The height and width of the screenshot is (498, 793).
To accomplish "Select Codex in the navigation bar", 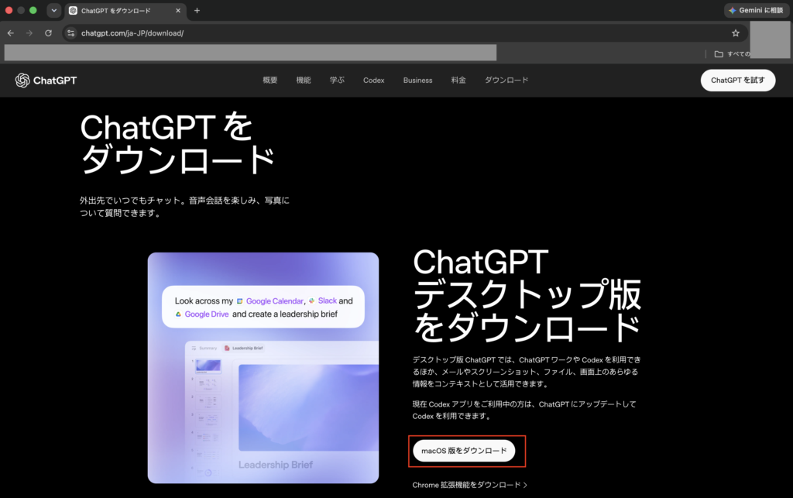I will click(x=374, y=80).
